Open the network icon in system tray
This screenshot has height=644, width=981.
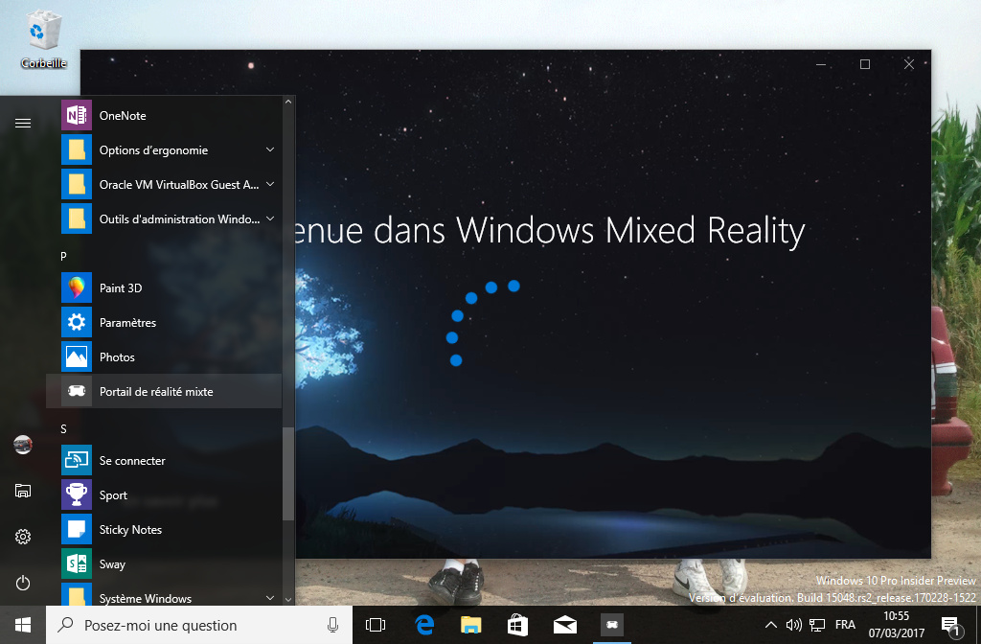(x=817, y=625)
